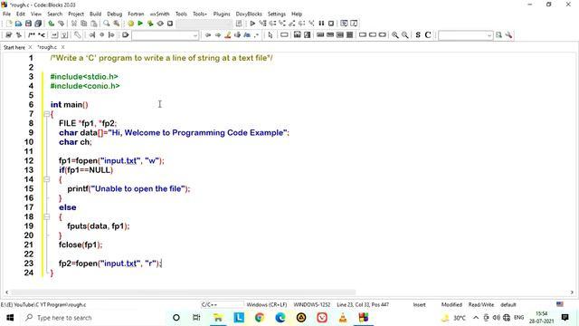Screen dimensions: 579x326
Task: Click the right arrow of horizontal scrollbar
Action: [x=572, y=292]
